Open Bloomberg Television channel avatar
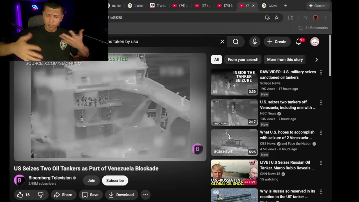Image resolution: width=359 pixels, height=202 pixels. [19, 180]
